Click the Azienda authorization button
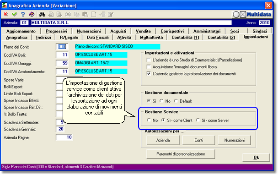The height and width of the screenshot is (175, 278). pos(163,140)
